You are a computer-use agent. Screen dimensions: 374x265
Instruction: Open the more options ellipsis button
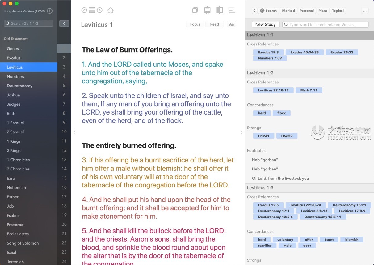(365, 11)
